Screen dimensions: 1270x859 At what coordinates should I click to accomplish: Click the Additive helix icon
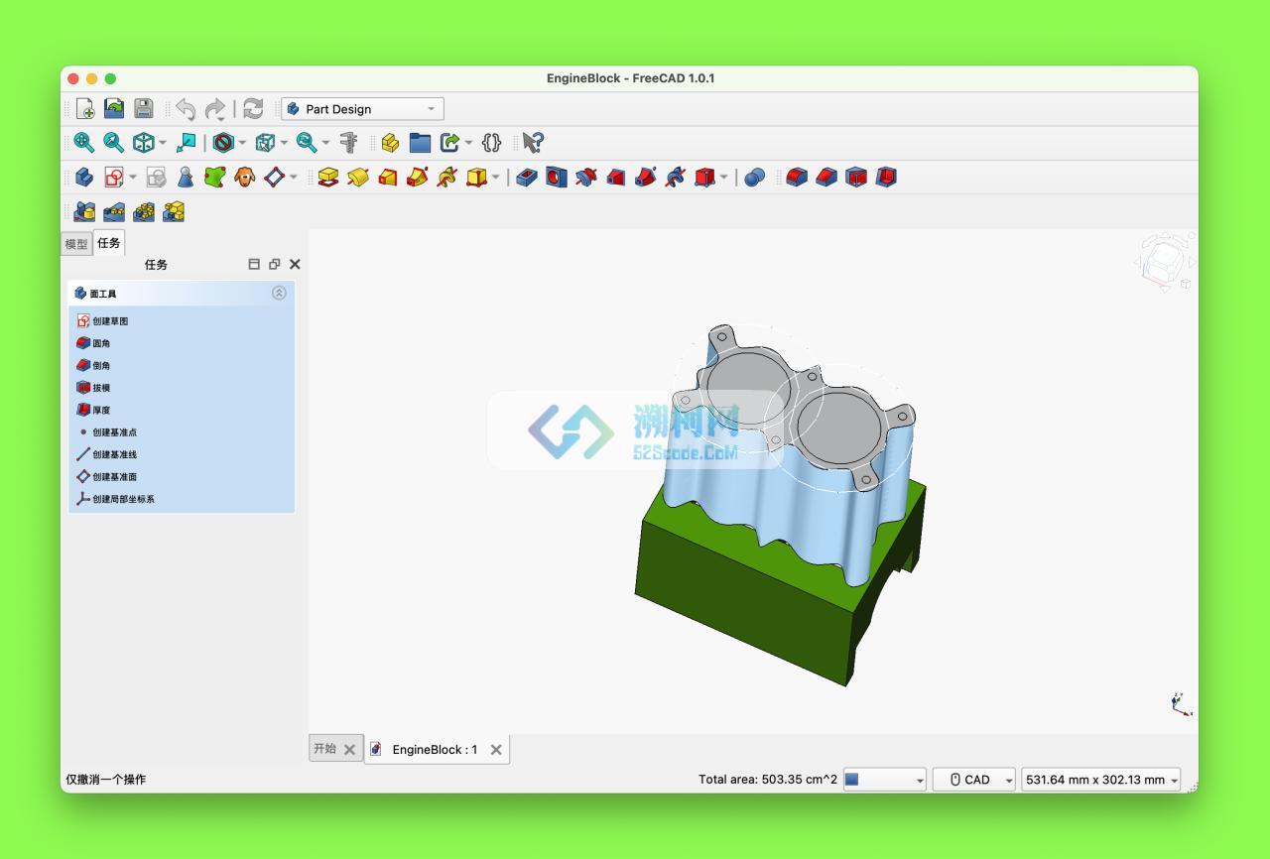(447, 178)
